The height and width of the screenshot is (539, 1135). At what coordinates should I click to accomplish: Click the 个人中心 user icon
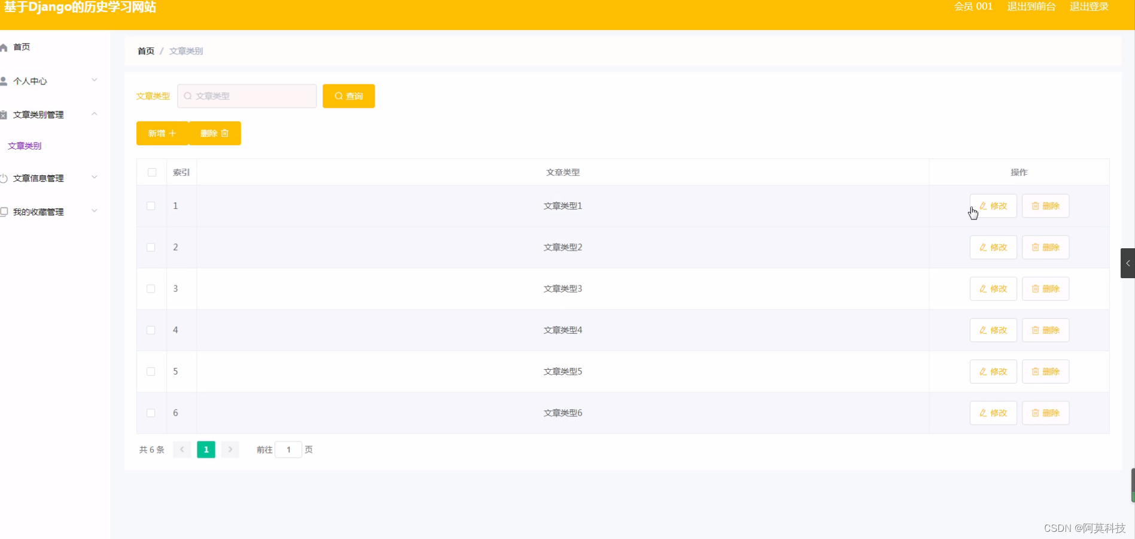pyautogui.click(x=4, y=81)
